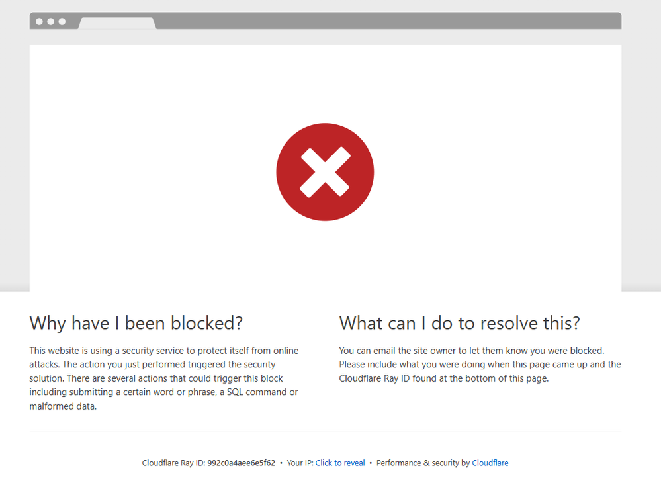Click the Ray ID value 992c0a4aee6e5f62
661x487 pixels.
click(x=241, y=463)
